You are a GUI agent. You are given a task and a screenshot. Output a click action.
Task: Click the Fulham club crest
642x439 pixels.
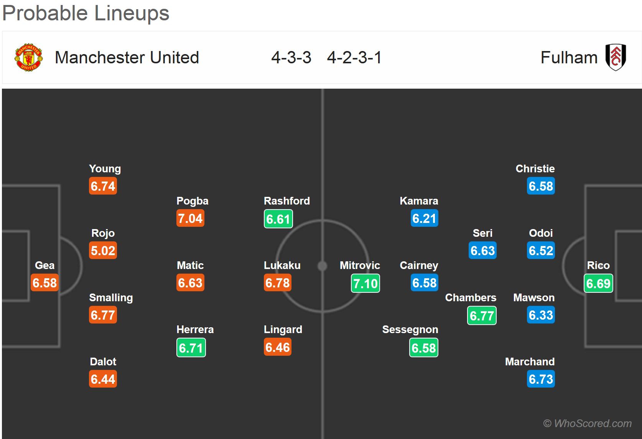click(x=616, y=58)
